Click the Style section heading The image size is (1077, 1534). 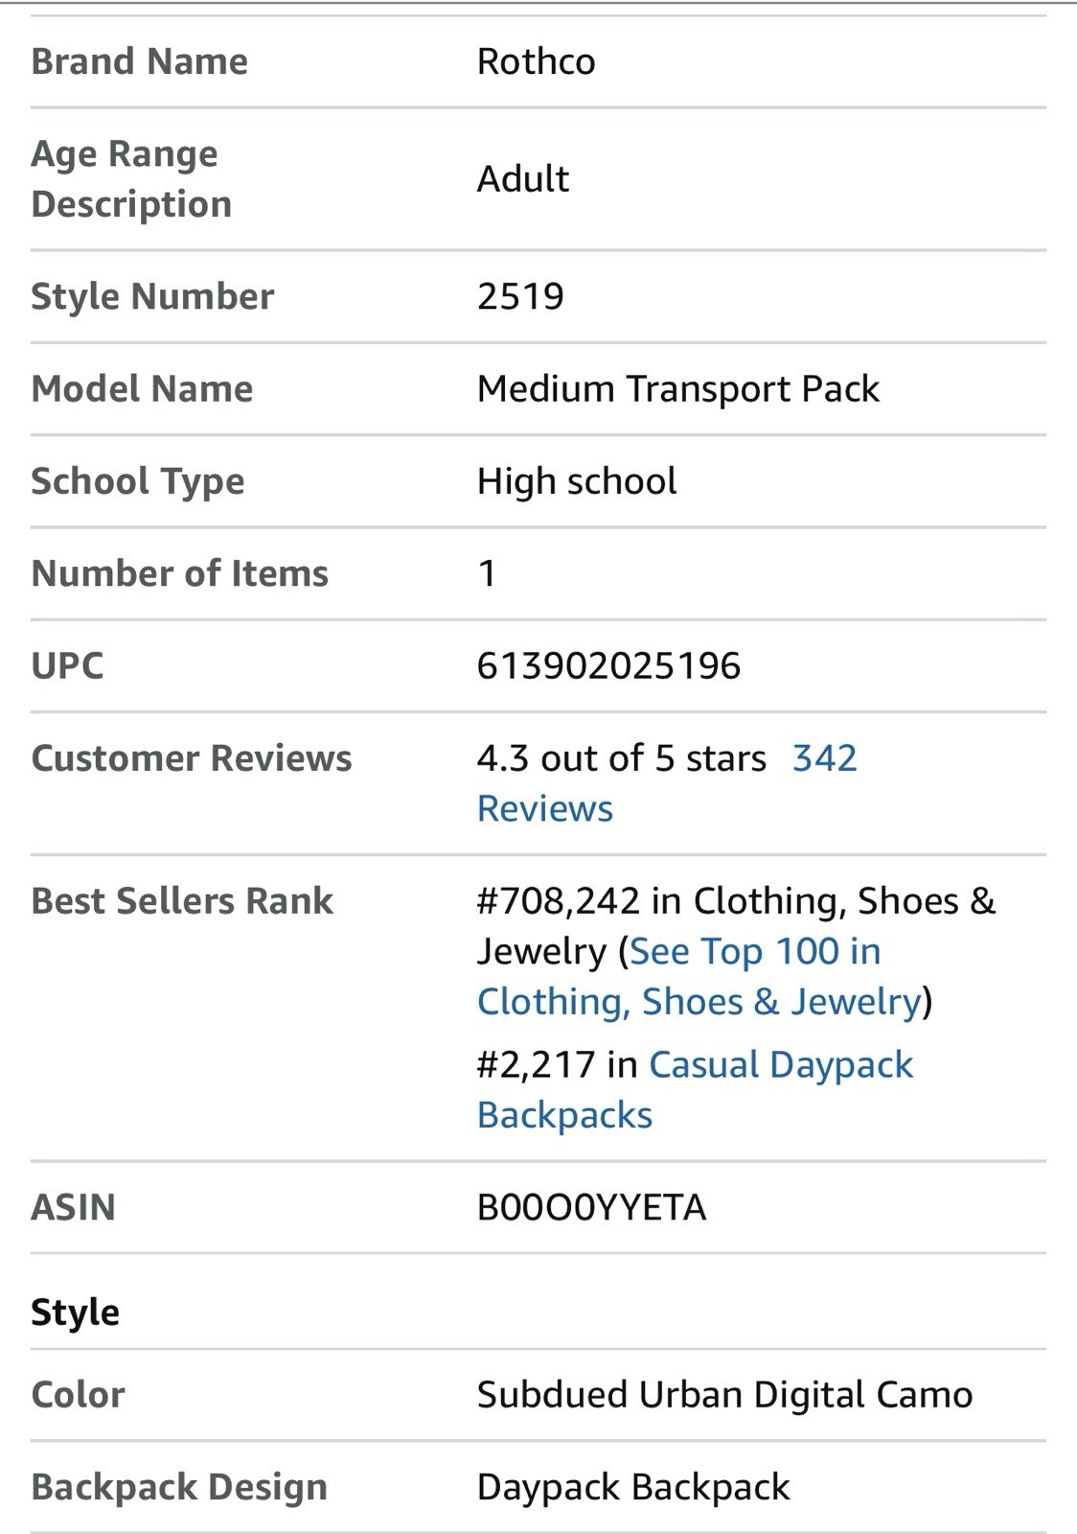coord(75,1312)
